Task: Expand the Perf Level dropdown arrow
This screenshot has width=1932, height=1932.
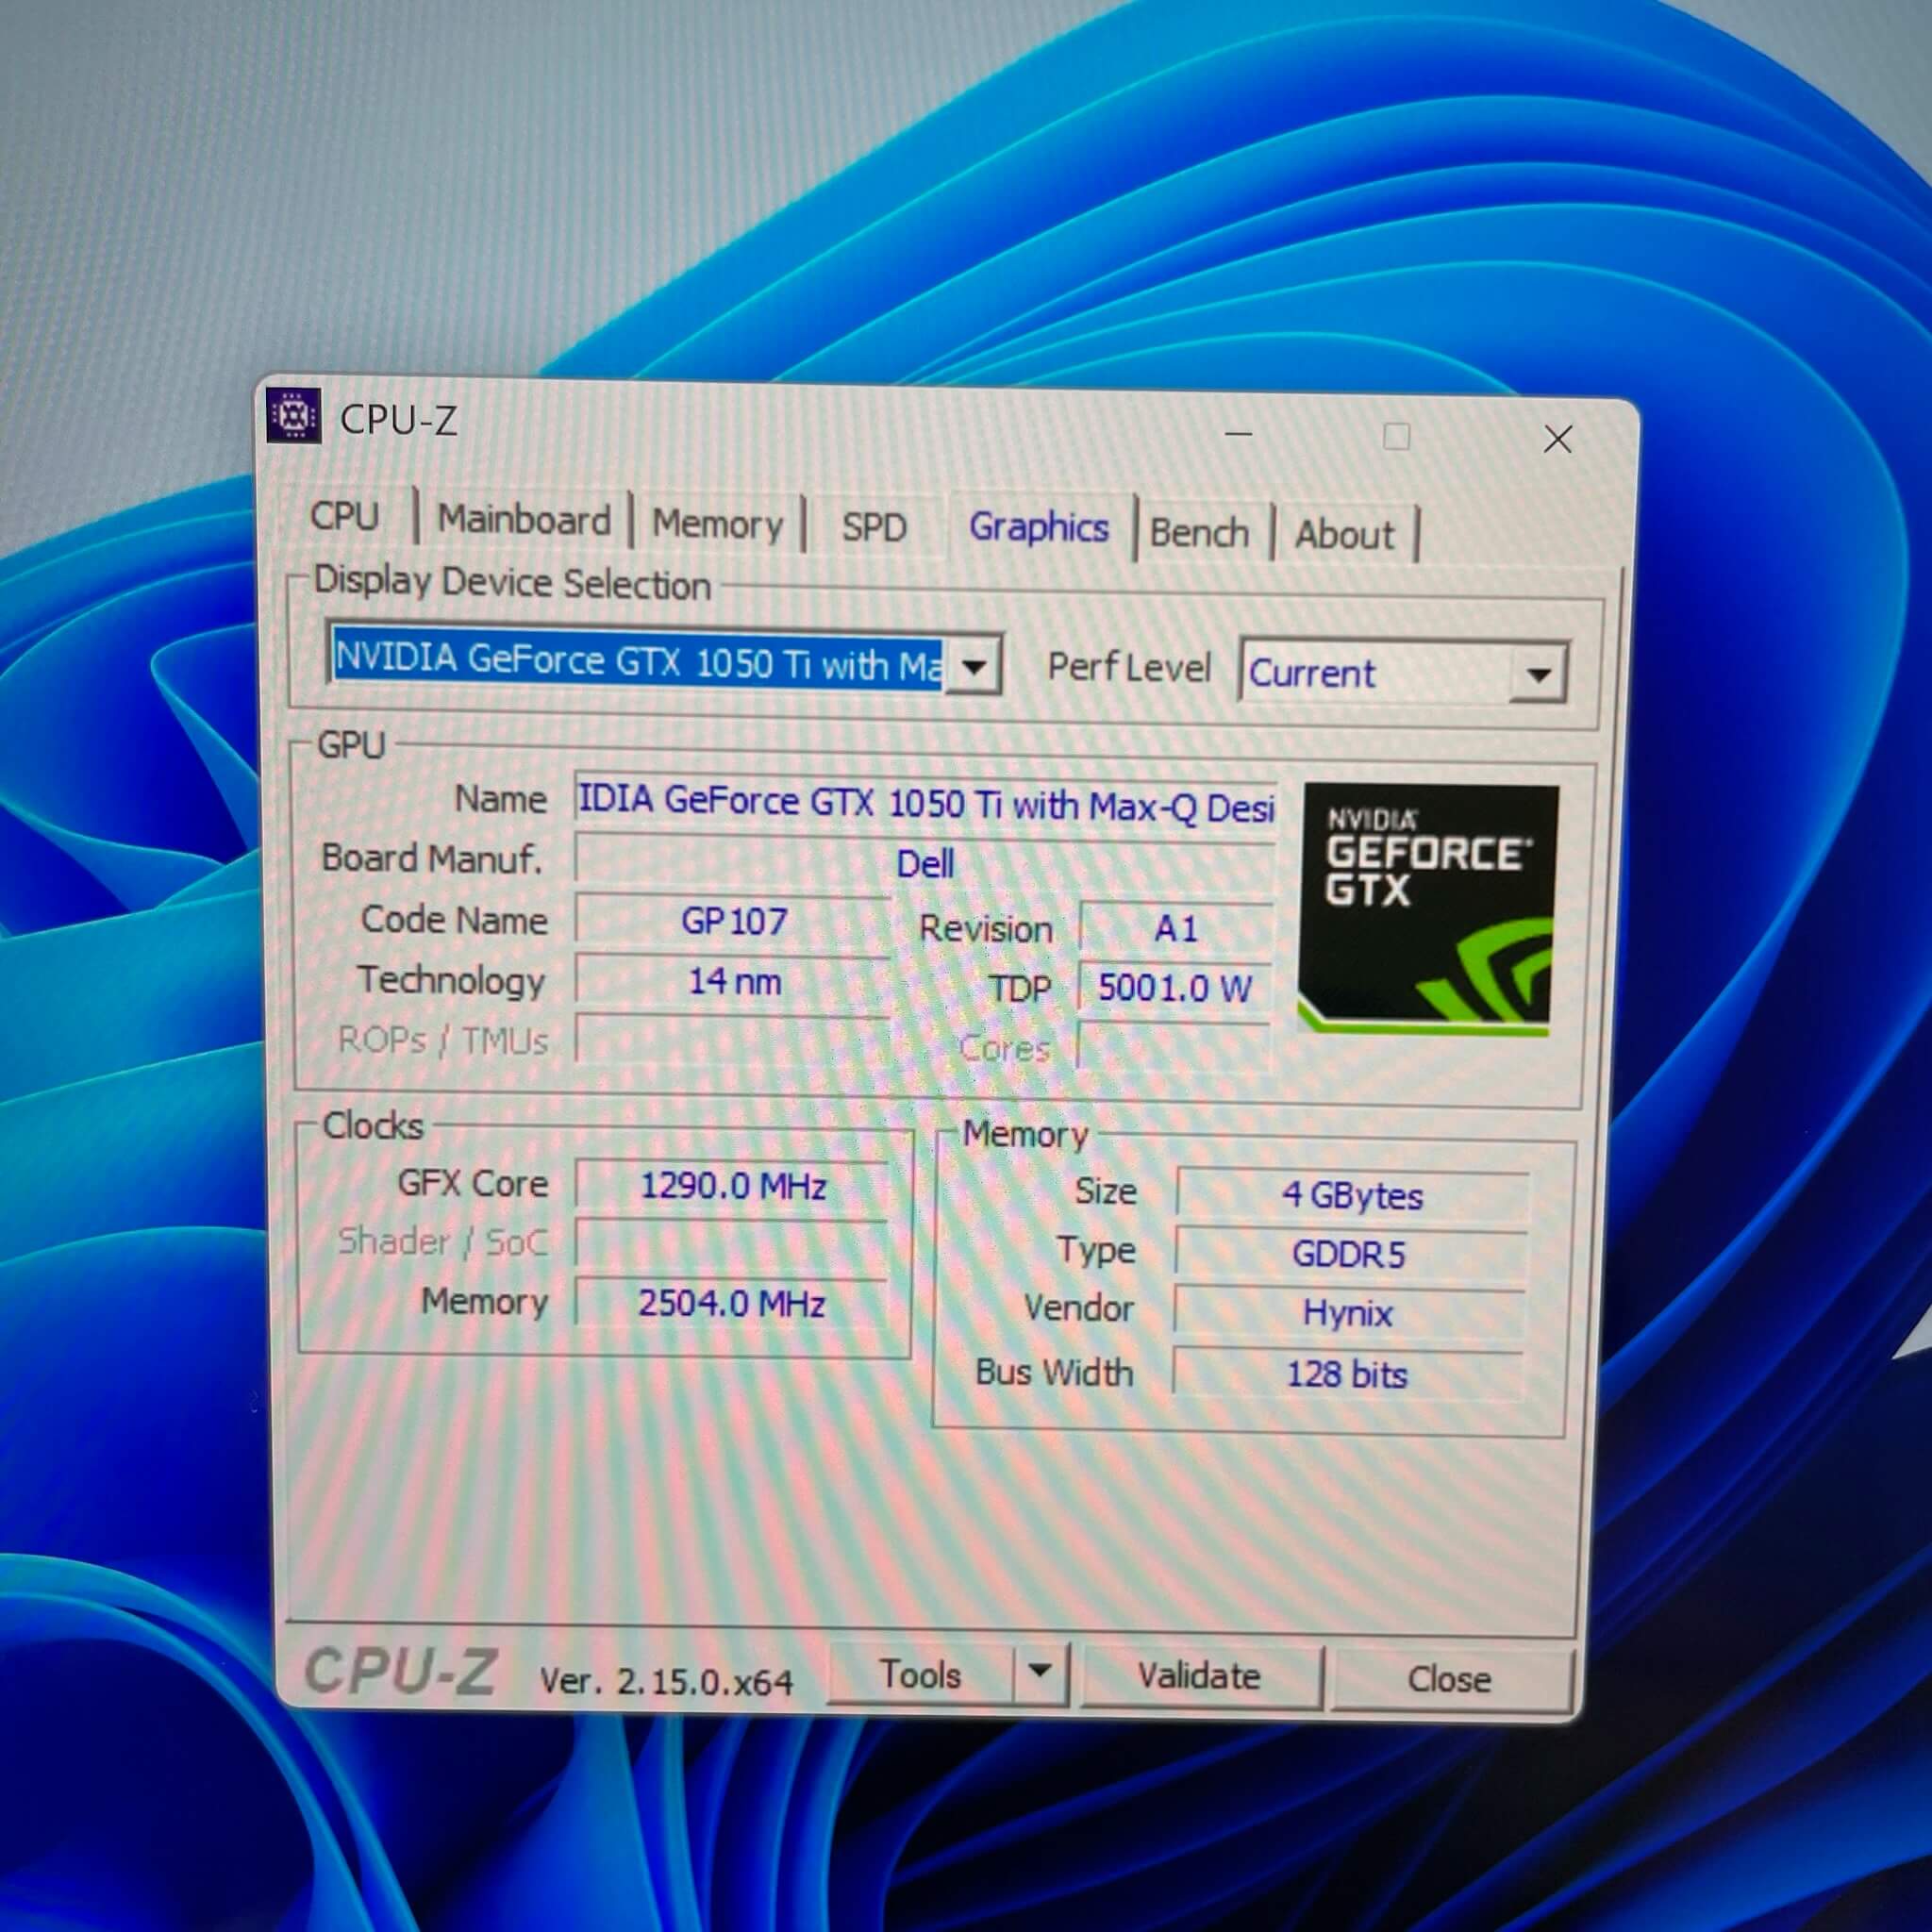Action: pos(1538,675)
